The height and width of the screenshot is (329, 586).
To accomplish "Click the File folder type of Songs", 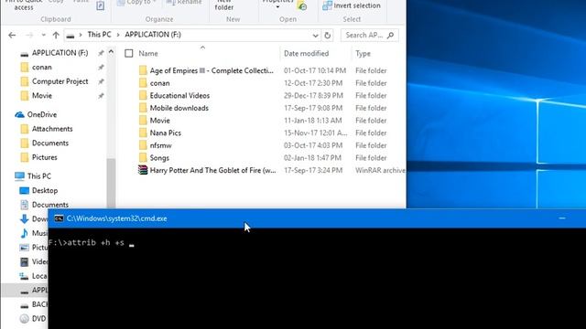I will (x=371, y=158).
